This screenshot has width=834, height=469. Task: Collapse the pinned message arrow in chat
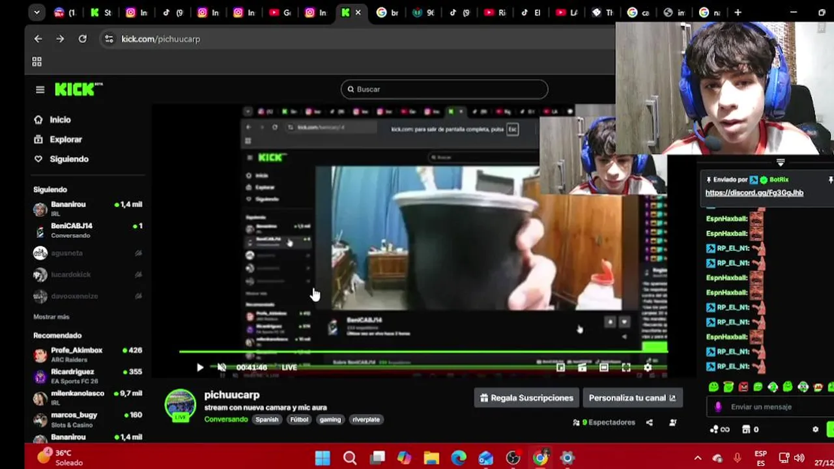[781, 163]
